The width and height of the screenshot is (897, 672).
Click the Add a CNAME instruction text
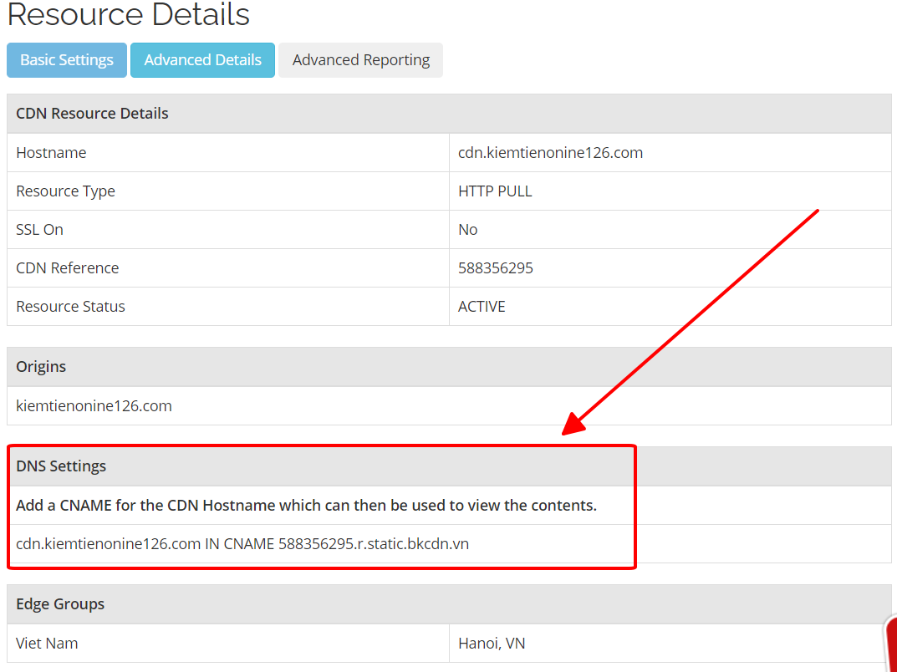point(306,506)
